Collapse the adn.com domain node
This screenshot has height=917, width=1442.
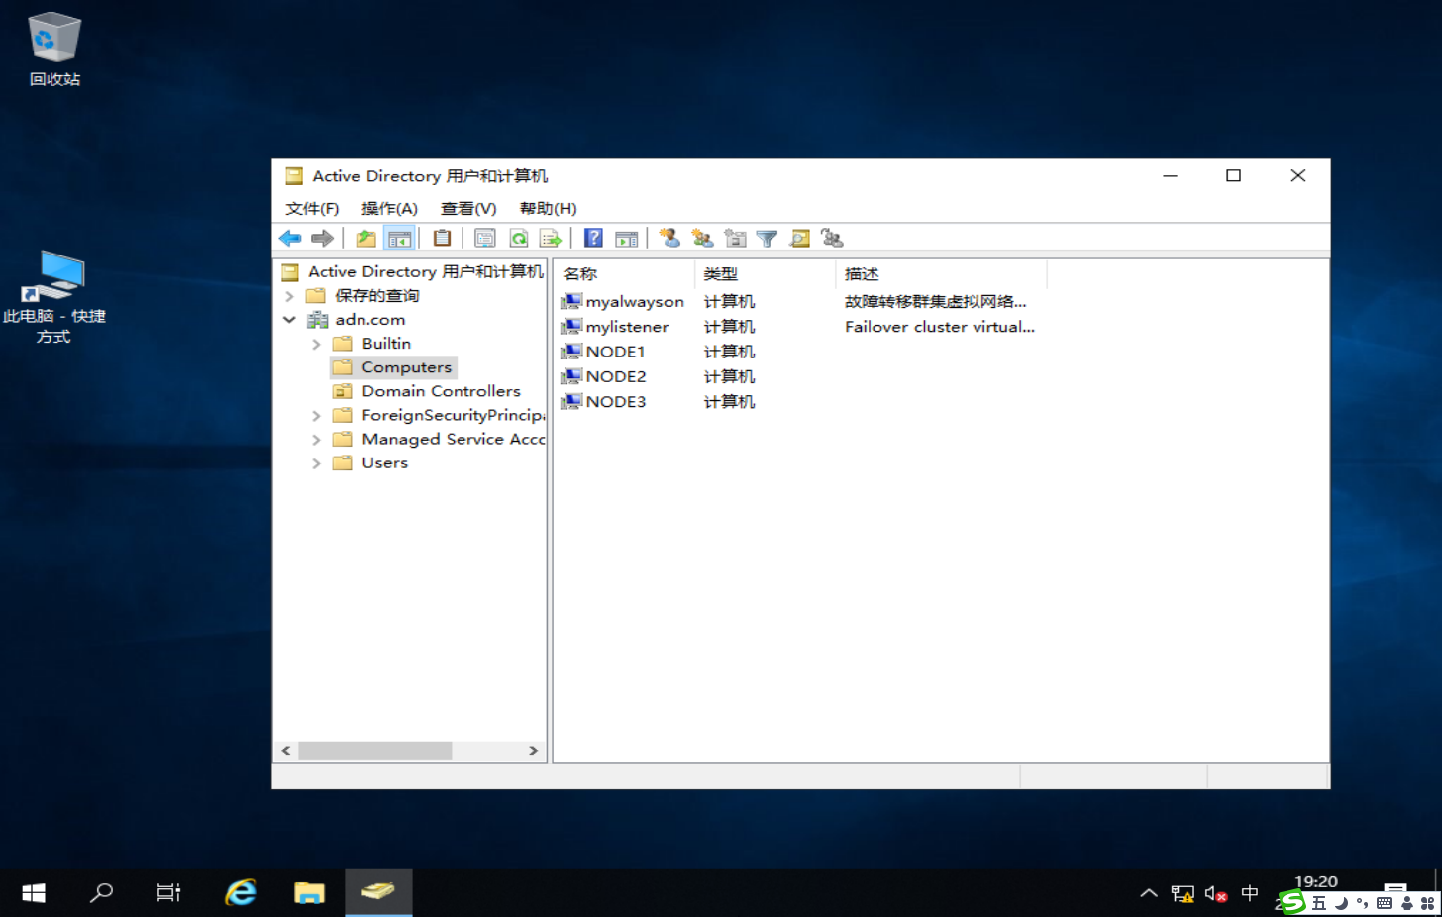(x=289, y=320)
